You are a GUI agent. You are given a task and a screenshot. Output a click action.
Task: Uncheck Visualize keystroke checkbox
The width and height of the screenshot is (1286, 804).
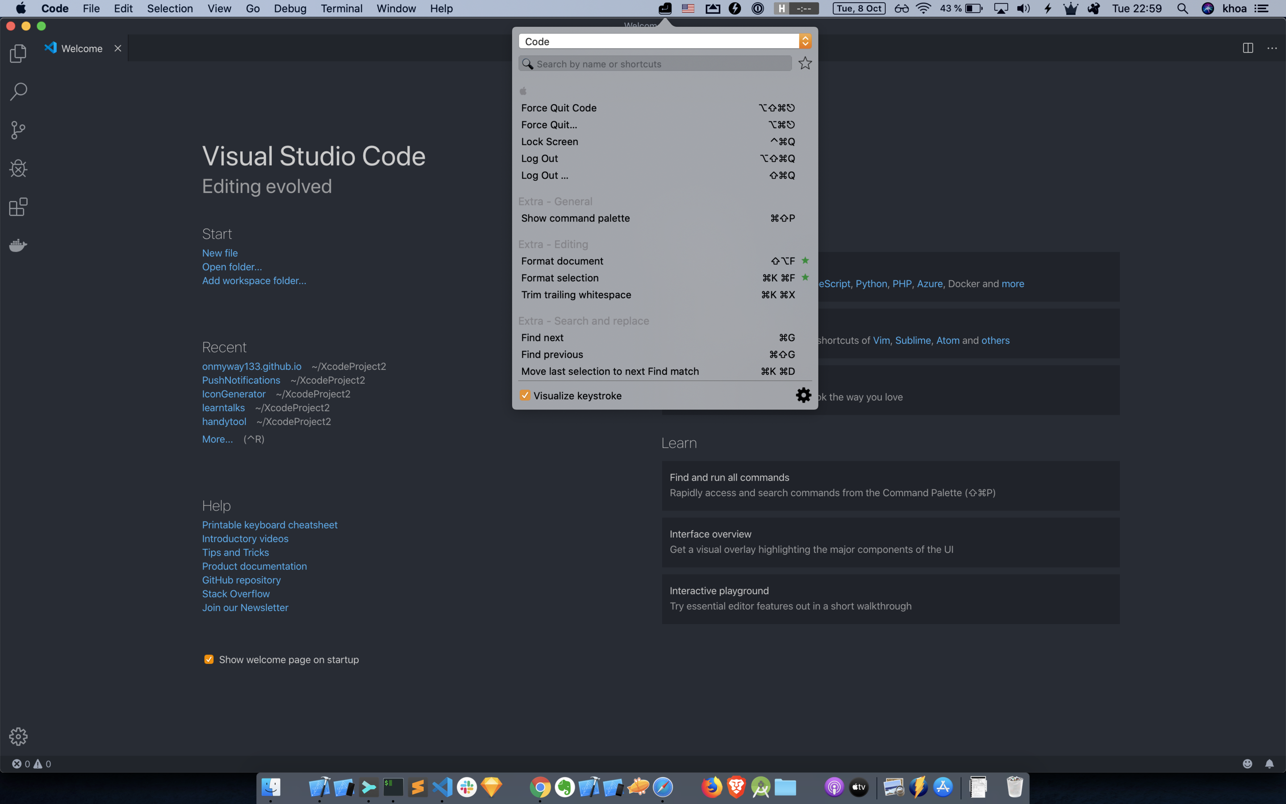coord(525,395)
